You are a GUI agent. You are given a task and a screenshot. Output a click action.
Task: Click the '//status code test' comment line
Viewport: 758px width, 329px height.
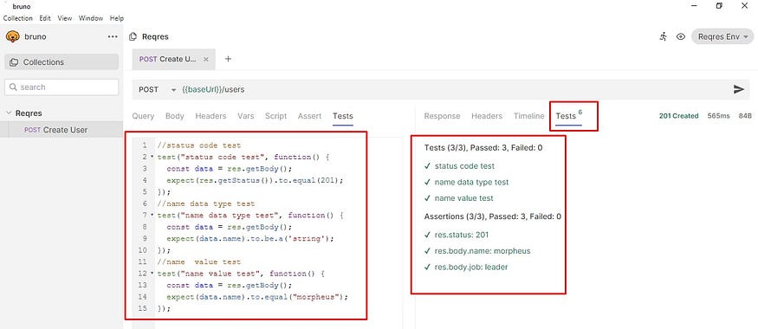point(198,145)
